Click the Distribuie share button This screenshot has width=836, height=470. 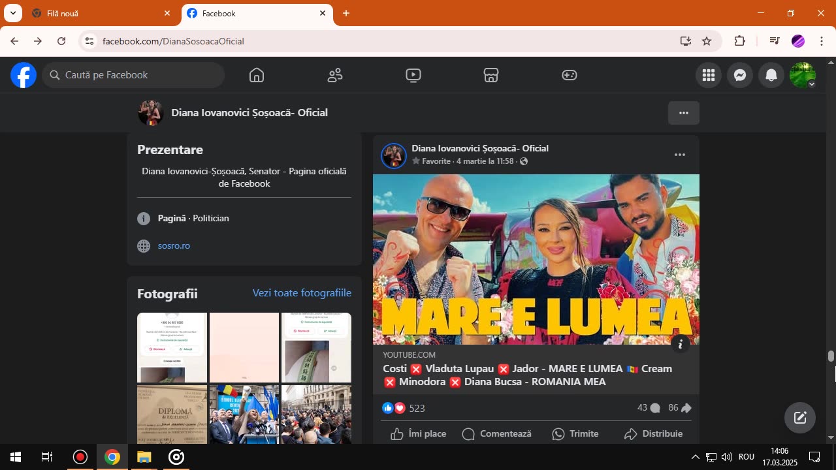[x=653, y=434]
